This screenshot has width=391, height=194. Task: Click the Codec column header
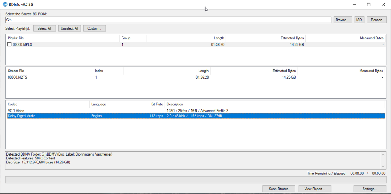point(48,104)
